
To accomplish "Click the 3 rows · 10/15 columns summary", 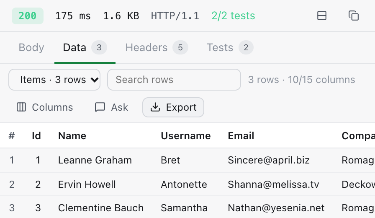I will pyautogui.click(x=302, y=80).
